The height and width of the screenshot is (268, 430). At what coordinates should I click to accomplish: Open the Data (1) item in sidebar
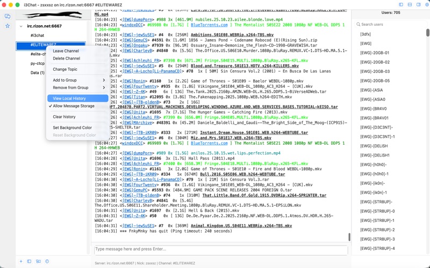coord(37,73)
